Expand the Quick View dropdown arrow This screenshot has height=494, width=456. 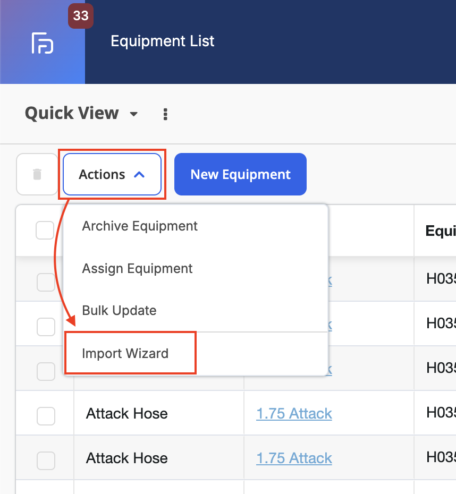(x=134, y=114)
